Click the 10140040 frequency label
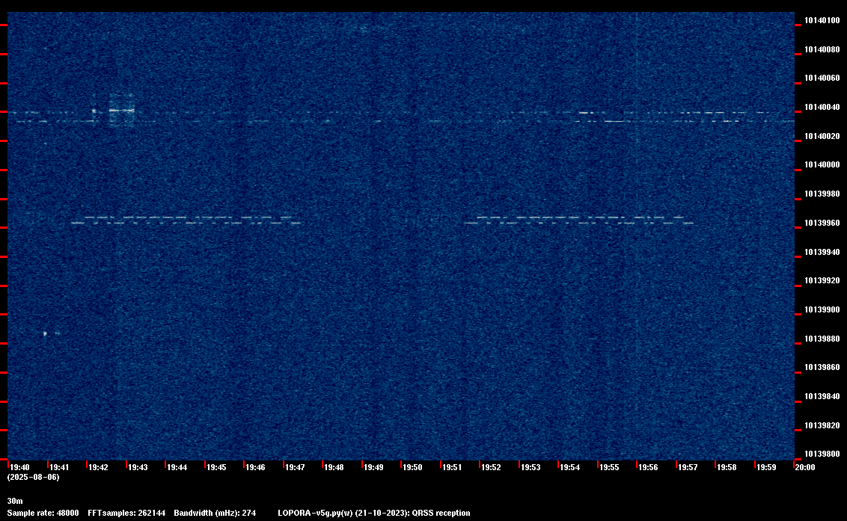The image size is (847, 521). click(822, 108)
